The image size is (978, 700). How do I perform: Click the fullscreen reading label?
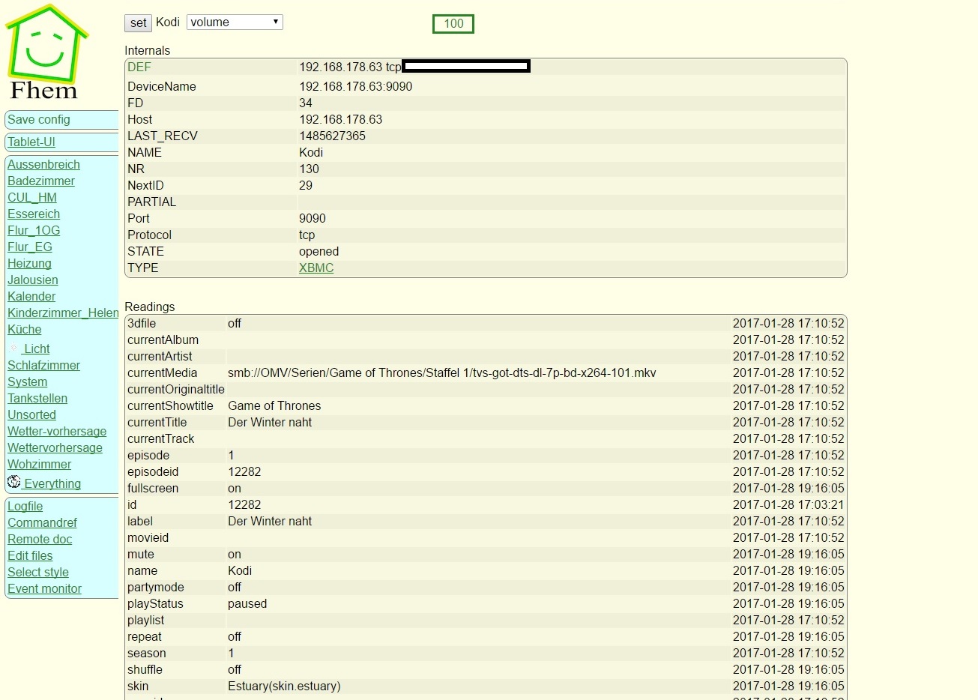click(153, 489)
